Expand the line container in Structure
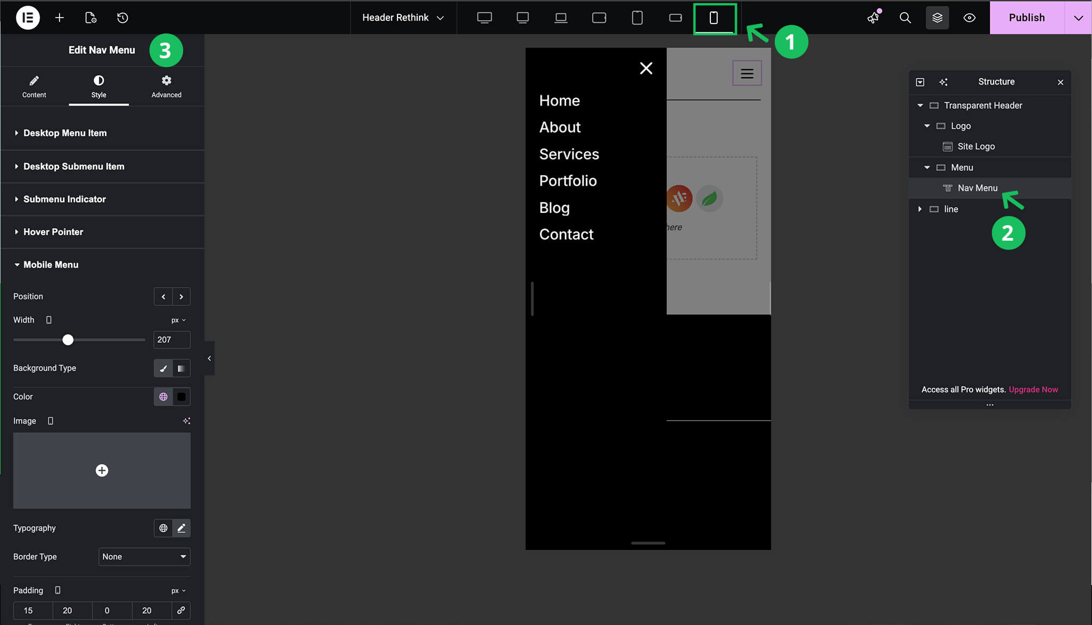The width and height of the screenshot is (1092, 625). [920, 209]
